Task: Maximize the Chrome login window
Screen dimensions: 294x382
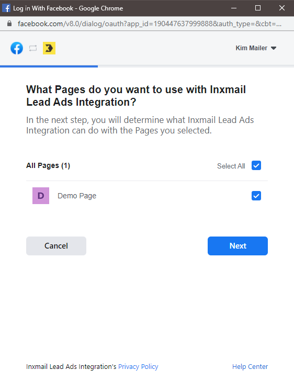Action: coord(258,8)
